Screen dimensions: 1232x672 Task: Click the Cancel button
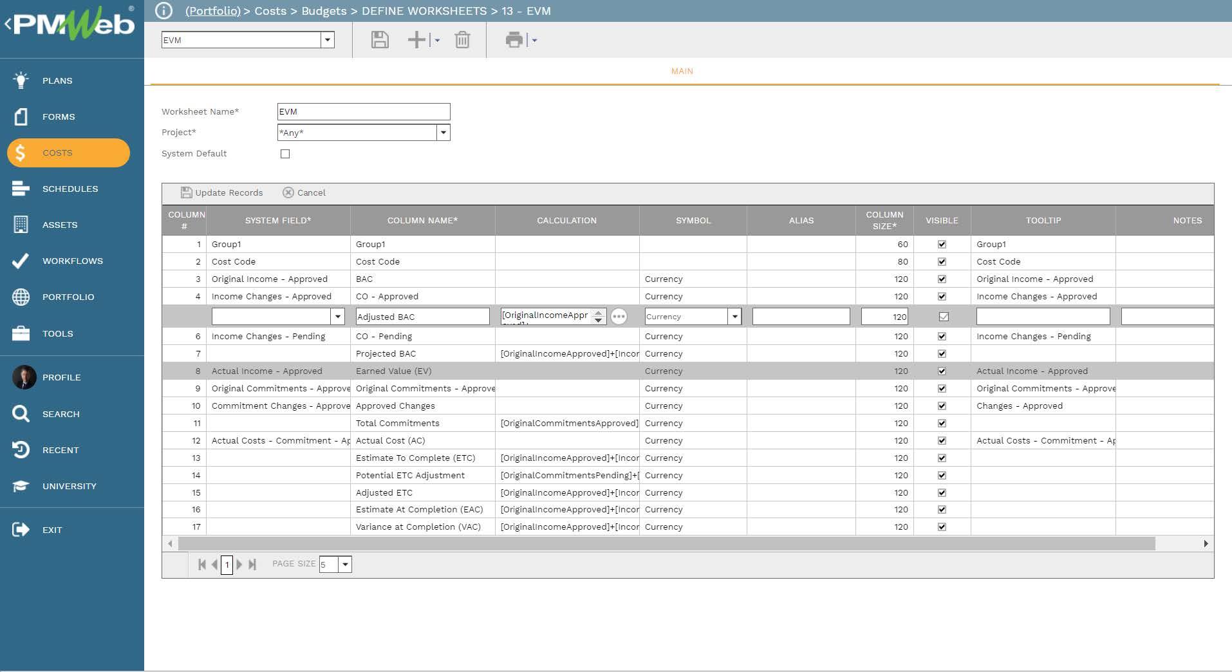pyautogui.click(x=304, y=192)
